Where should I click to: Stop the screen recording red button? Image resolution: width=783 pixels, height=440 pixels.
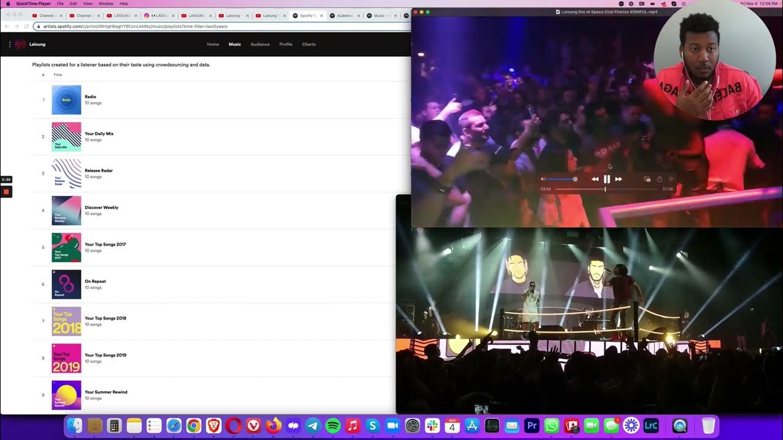click(x=6, y=192)
